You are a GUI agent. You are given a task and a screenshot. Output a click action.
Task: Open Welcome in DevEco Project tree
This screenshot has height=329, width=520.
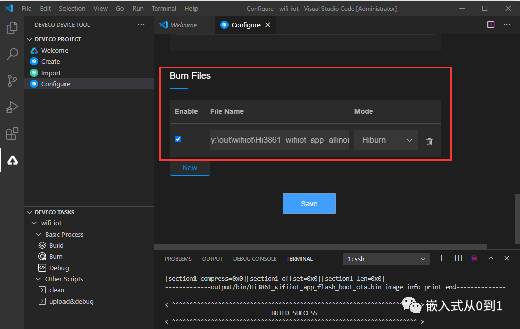[x=54, y=50]
